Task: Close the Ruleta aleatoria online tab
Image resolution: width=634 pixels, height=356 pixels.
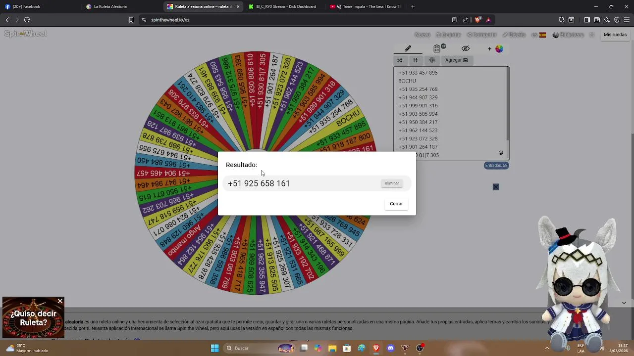Action: pyautogui.click(x=238, y=6)
